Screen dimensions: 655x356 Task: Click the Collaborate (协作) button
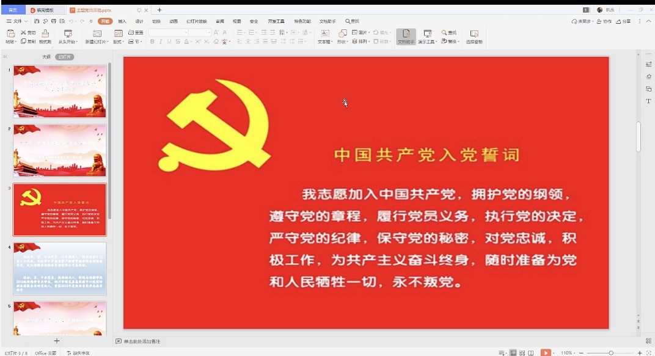pos(604,21)
